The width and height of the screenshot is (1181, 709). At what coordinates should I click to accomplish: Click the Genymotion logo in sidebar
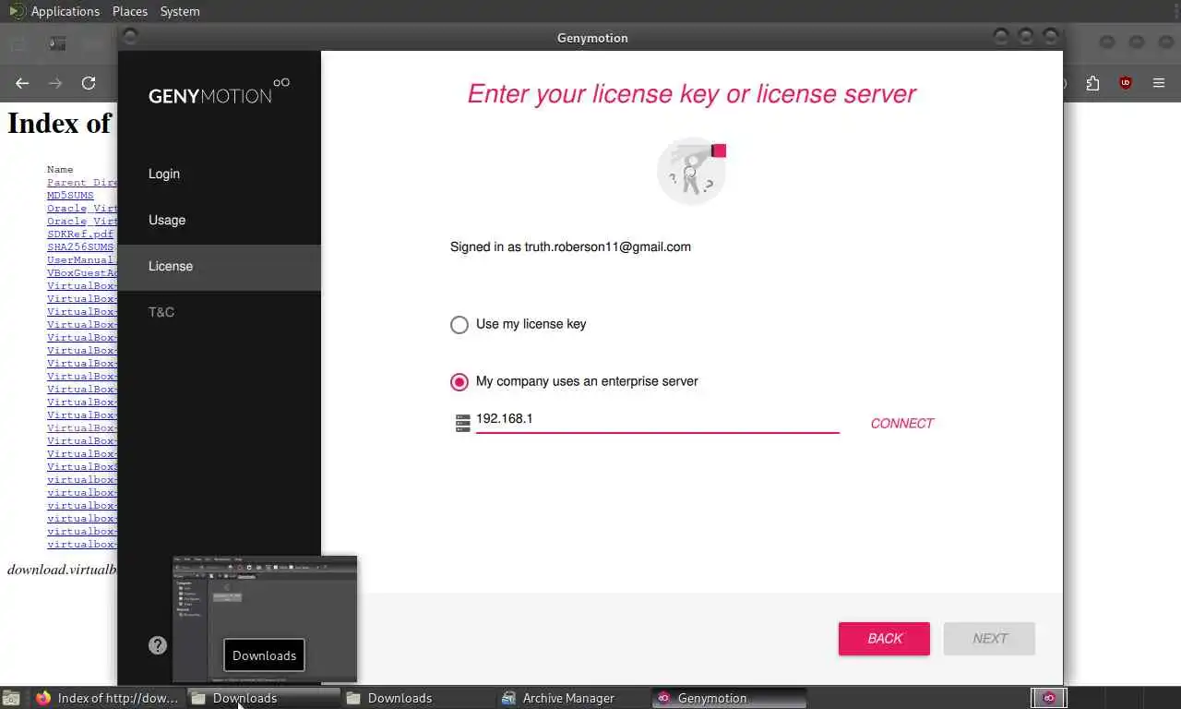pos(219,90)
